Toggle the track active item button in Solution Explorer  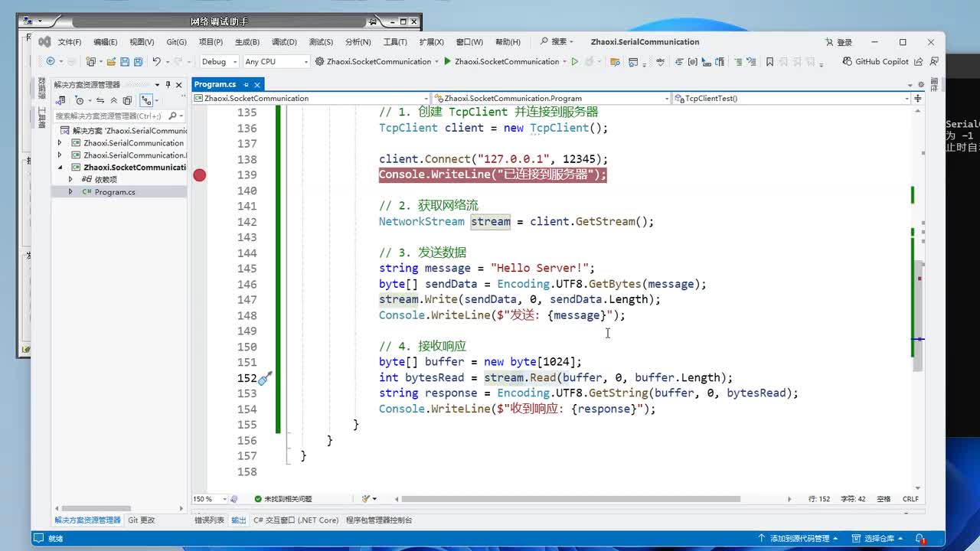pos(146,100)
